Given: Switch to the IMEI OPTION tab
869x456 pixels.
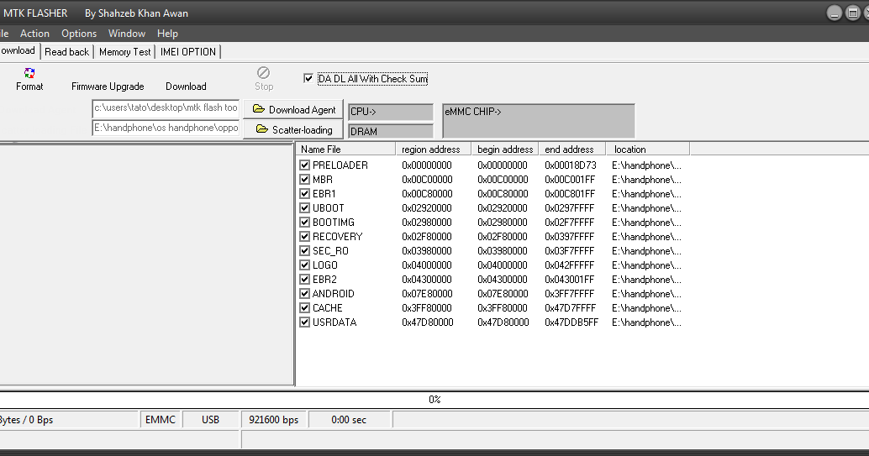Looking at the screenshot, I should (188, 51).
